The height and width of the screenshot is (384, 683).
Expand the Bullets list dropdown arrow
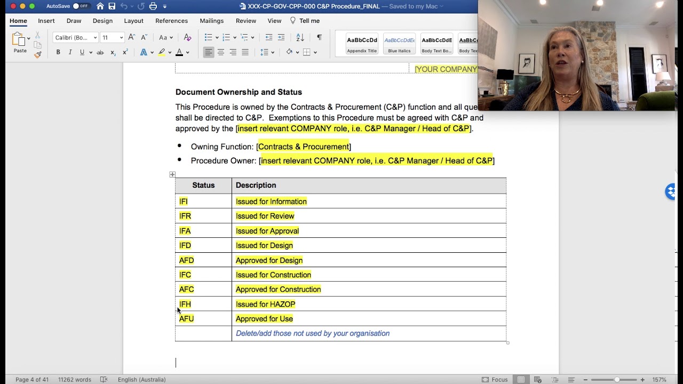coord(217,37)
